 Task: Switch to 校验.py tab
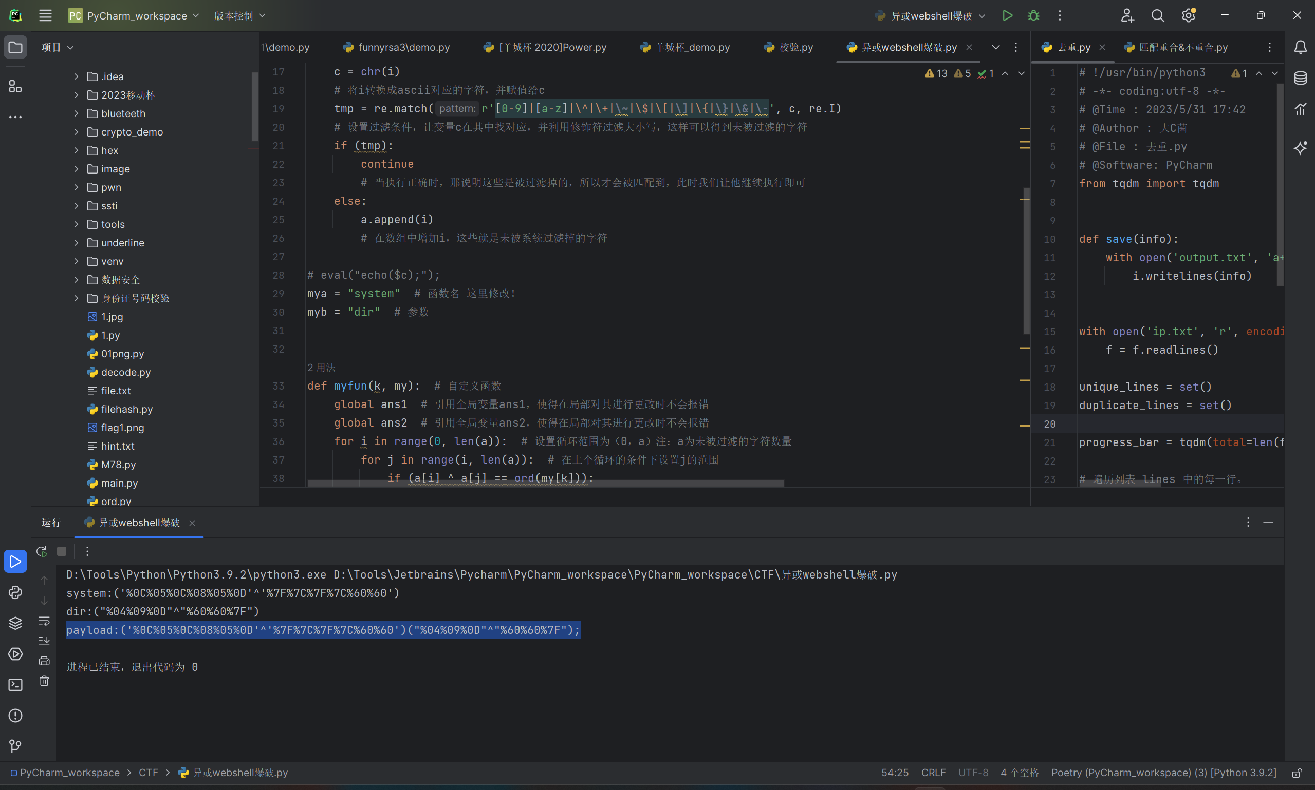point(789,47)
